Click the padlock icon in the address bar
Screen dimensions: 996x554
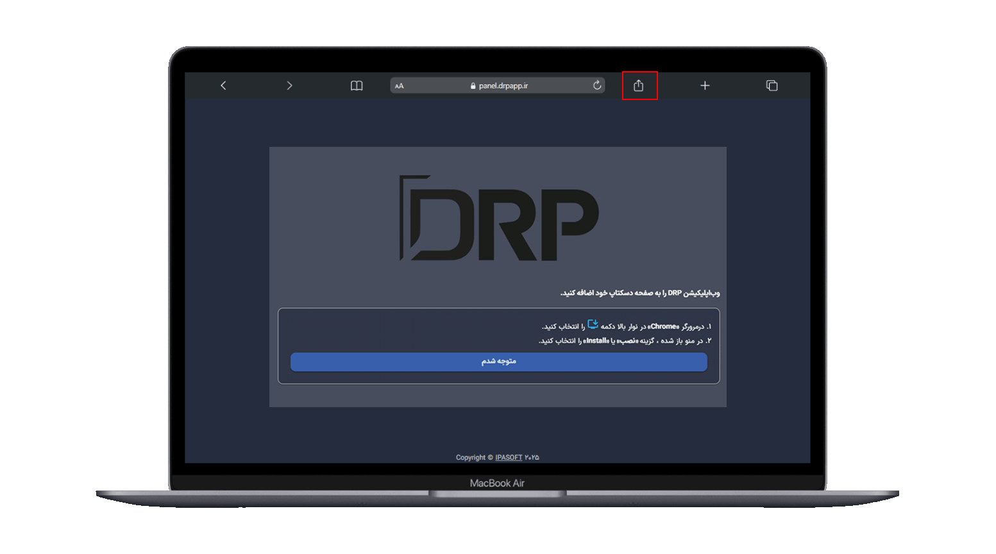point(473,86)
